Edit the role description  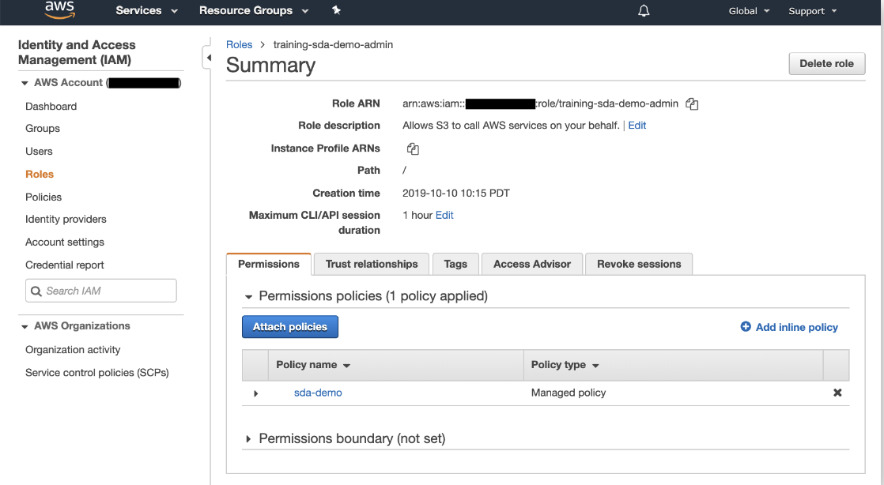click(x=637, y=126)
